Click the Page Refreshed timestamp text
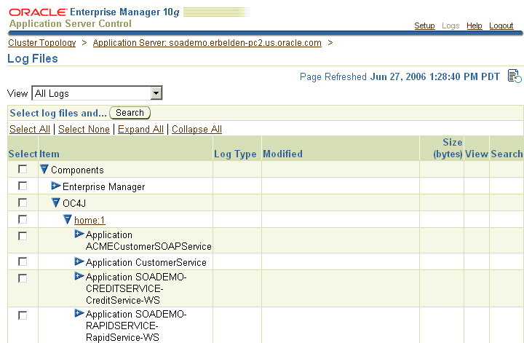Screen dimensions: 524x343 click(x=400, y=76)
